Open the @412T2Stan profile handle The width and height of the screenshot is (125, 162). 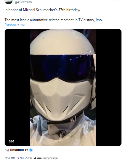(23, 2)
